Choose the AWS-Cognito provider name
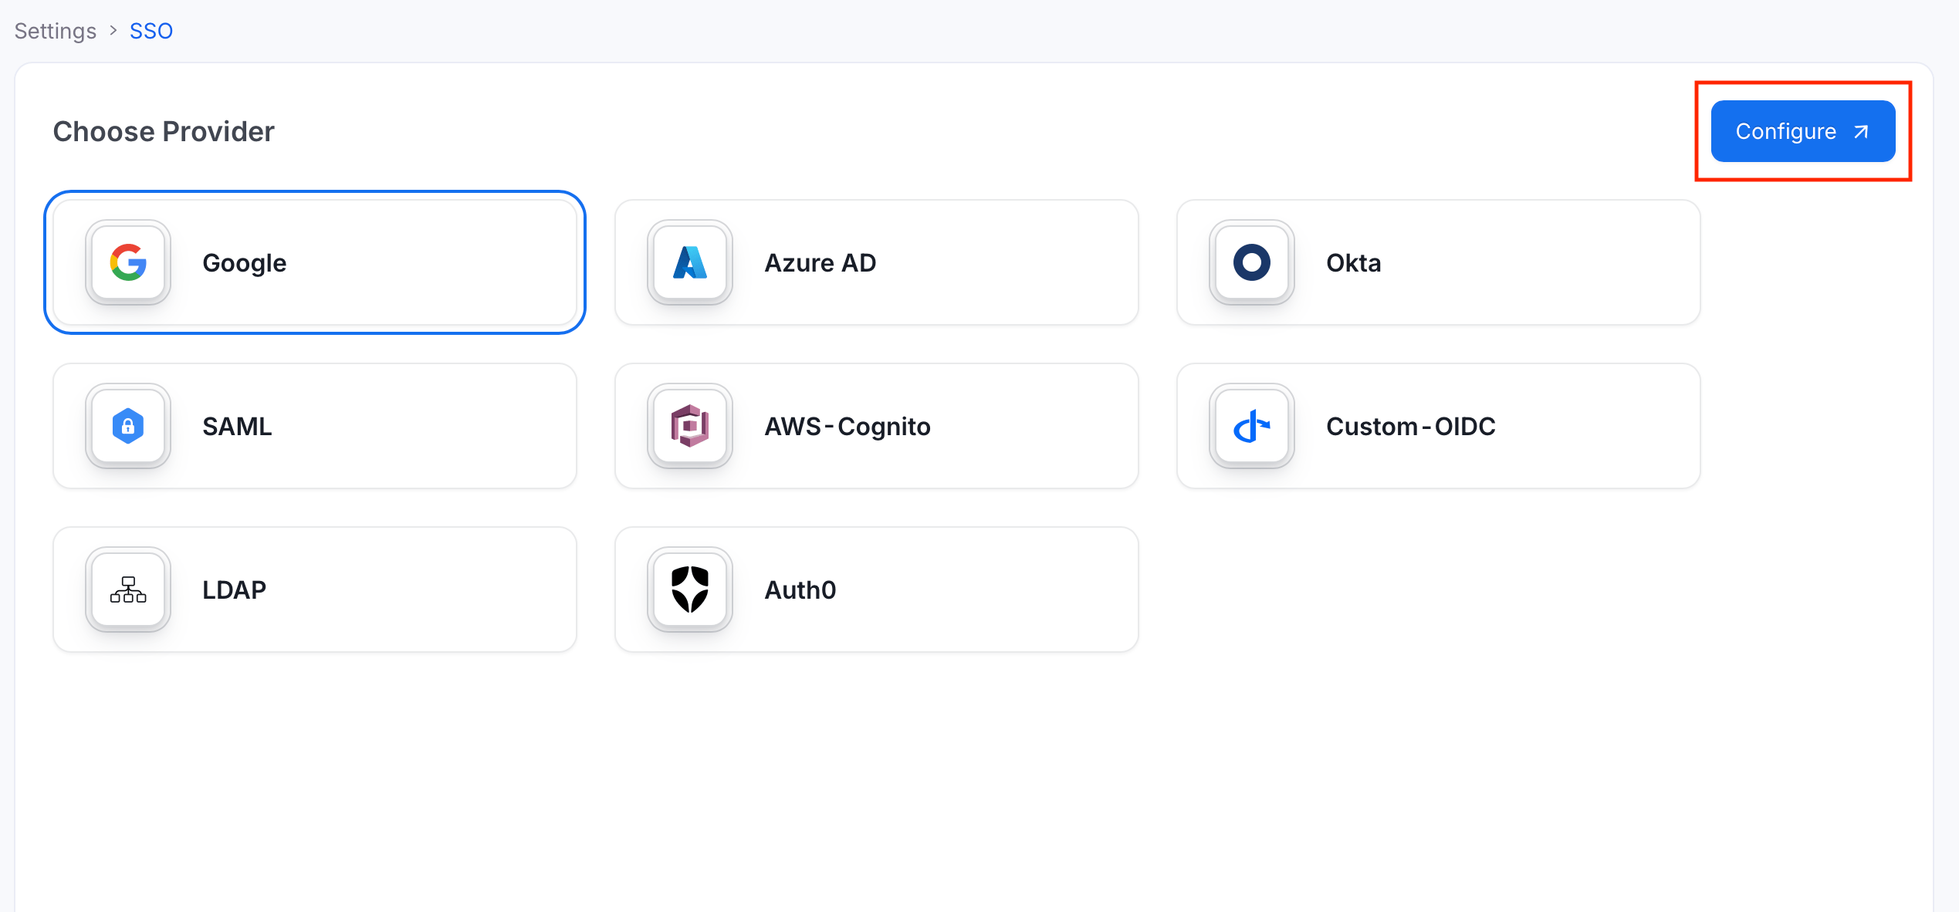Screen dimensions: 1959x912 coord(848,427)
